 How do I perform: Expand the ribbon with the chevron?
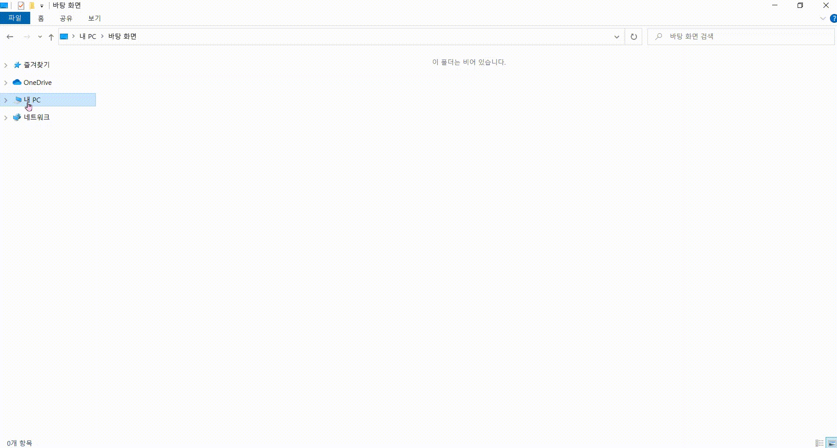click(x=823, y=18)
